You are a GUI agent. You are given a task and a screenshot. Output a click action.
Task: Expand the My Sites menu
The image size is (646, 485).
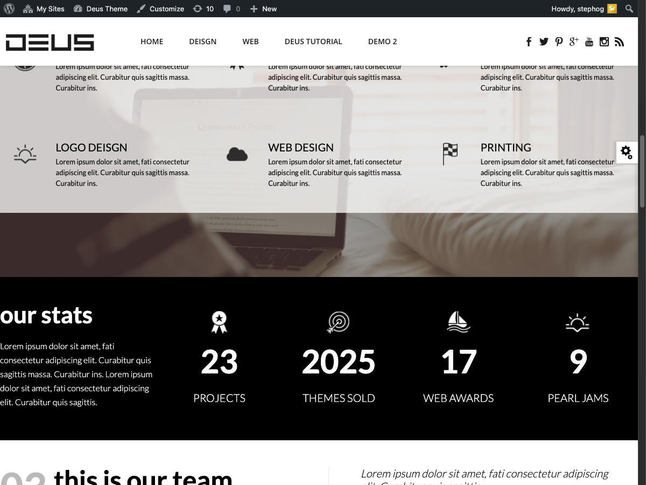[x=44, y=9]
